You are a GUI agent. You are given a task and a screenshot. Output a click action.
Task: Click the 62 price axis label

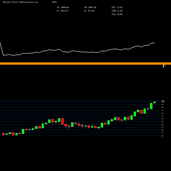[162, 124]
